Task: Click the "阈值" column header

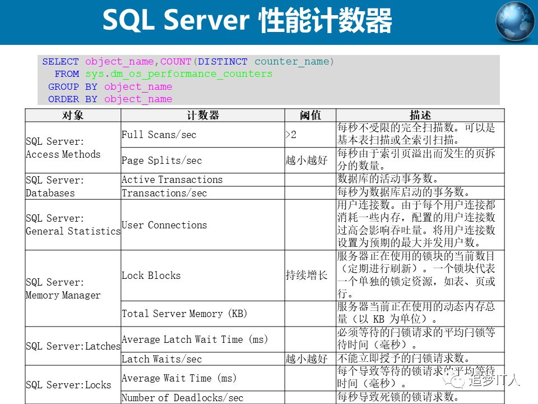Action: [310, 115]
